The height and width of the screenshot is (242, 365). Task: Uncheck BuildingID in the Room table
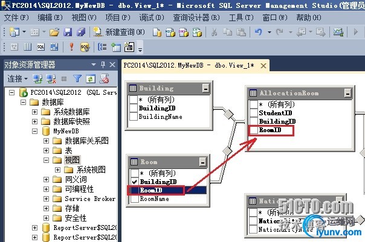[x=134, y=182]
